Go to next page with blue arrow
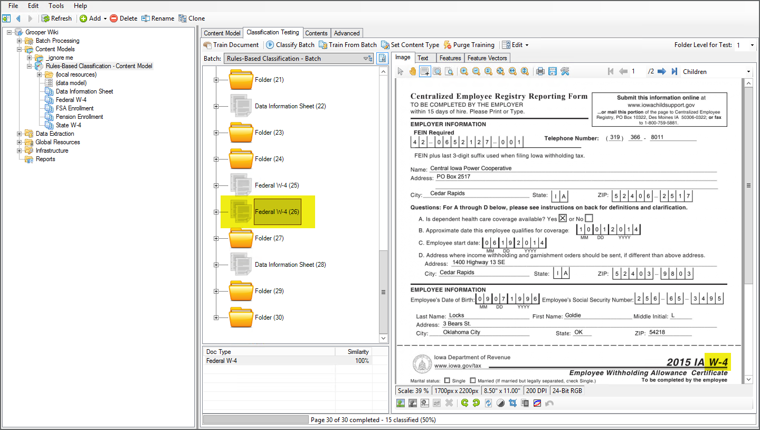760x430 pixels. pos(661,72)
